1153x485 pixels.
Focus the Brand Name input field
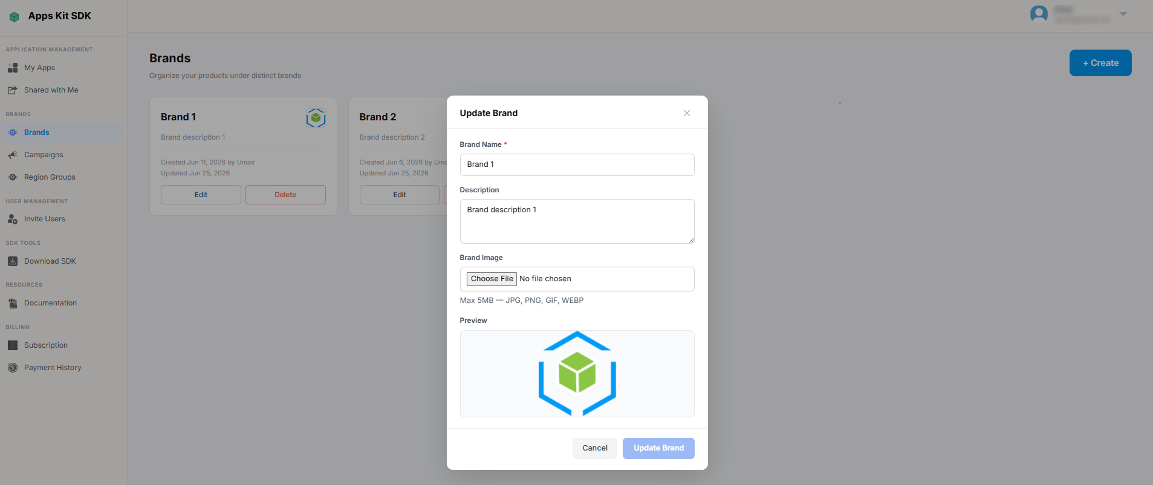click(x=577, y=164)
